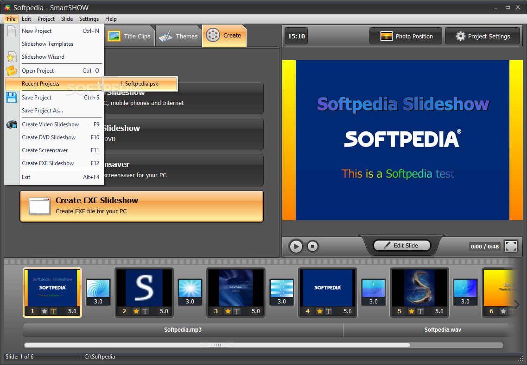
Task: Switch to the Themes tab
Action: (178, 36)
